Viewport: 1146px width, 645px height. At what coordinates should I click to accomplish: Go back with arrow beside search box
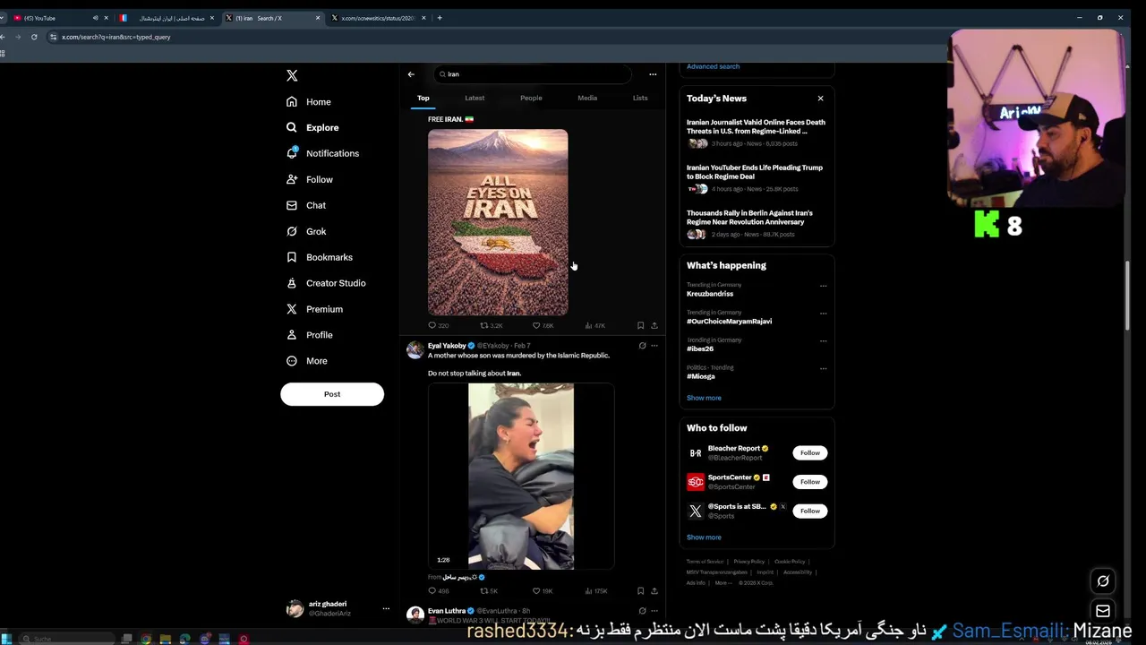click(411, 74)
